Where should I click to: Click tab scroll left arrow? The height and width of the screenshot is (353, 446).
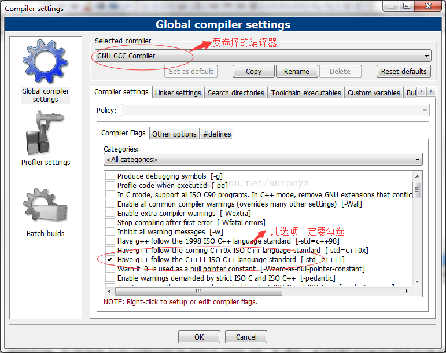422,92
